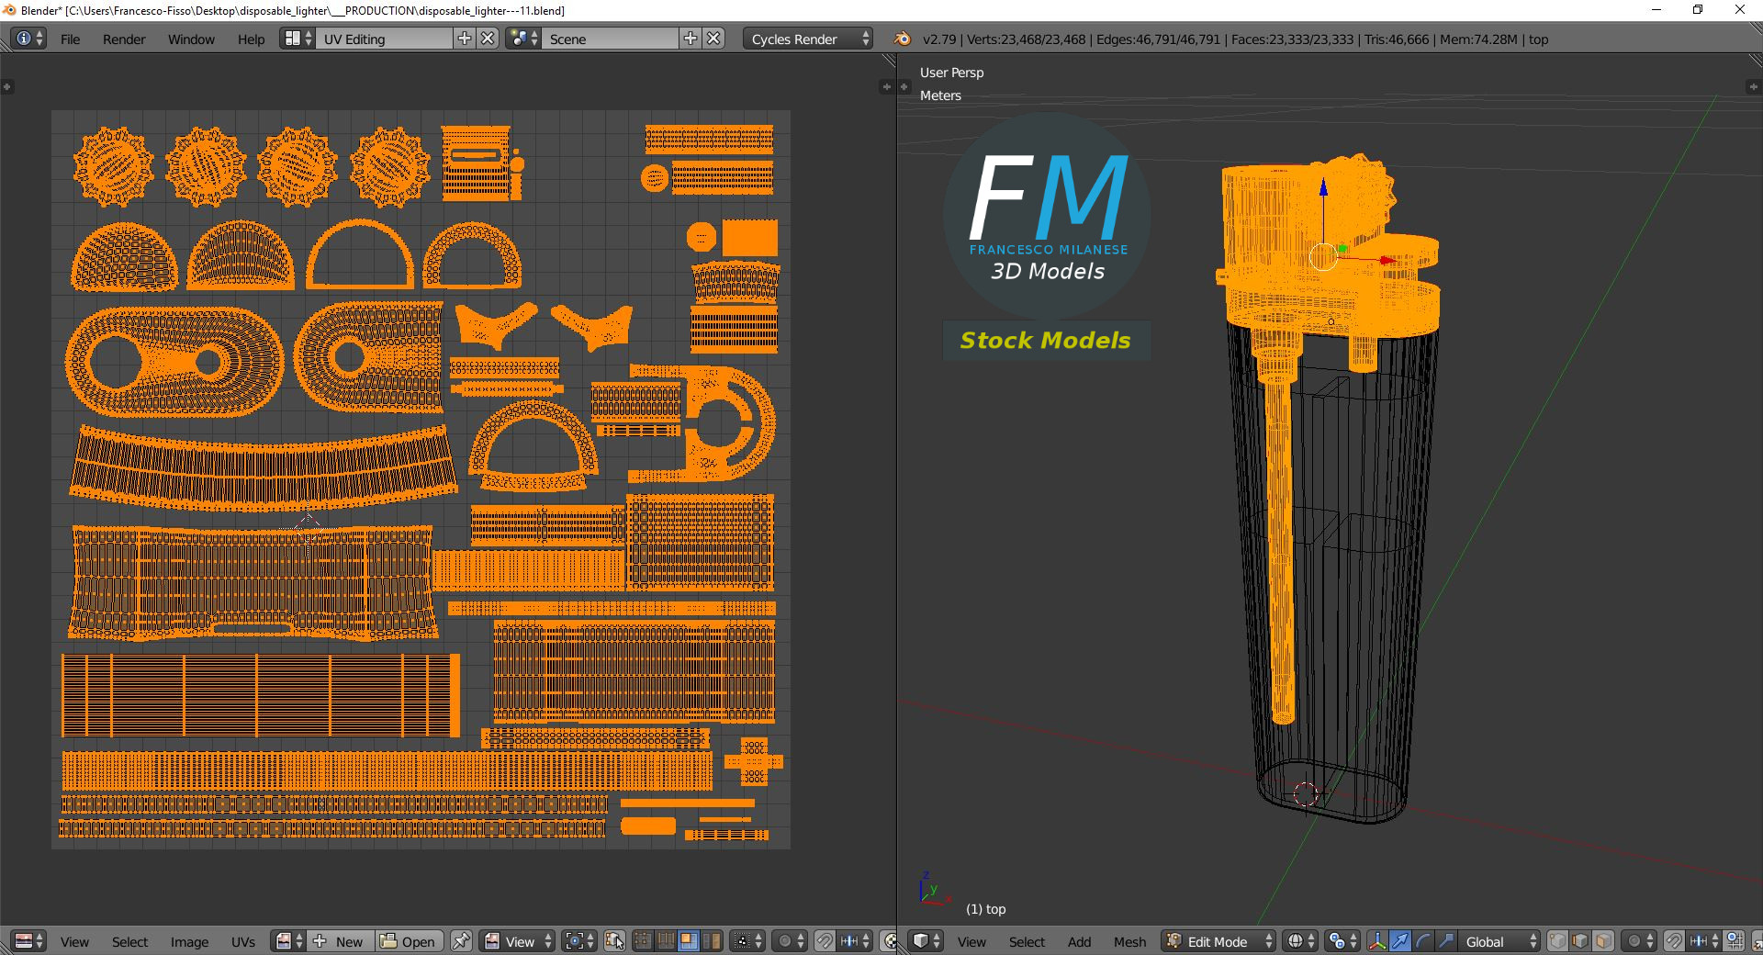Viewport: 1763px width, 955px height.
Task: Select UV island selection mode
Action: click(x=711, y=941)
